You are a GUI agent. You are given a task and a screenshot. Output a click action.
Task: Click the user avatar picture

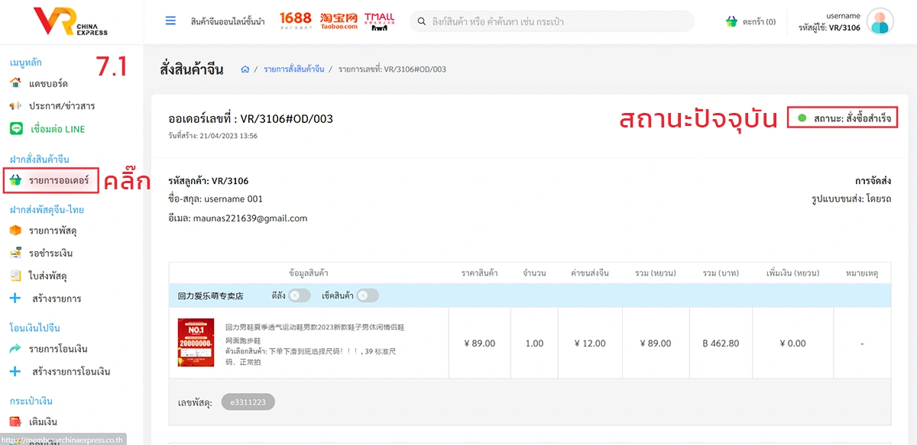tap(880, 22)
